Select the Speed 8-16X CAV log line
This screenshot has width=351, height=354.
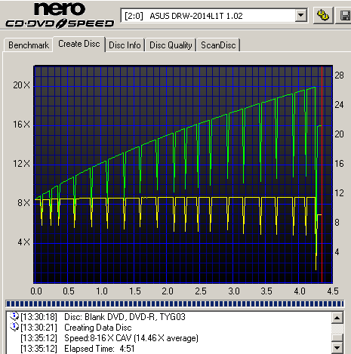tap(109, 338)
